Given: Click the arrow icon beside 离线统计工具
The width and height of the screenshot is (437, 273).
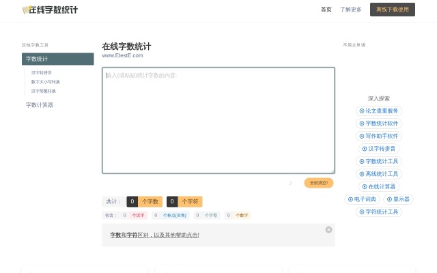Looking at the screenshot, I should (x=362, y=174).
